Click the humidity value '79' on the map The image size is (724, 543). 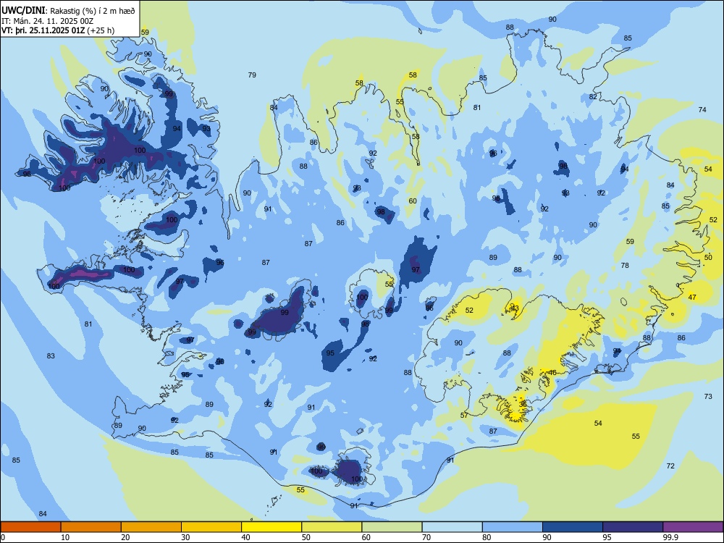click(252, 75)
